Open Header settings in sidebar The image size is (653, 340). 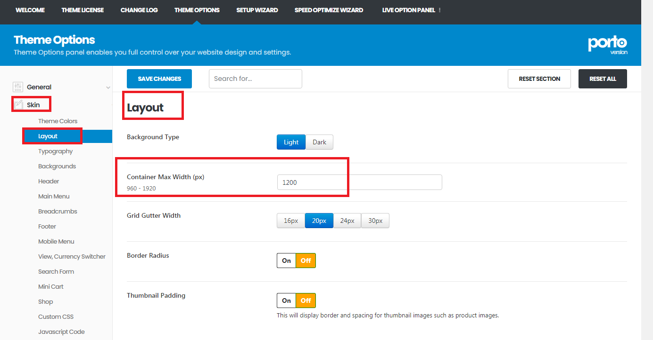(x=49, y=181)
